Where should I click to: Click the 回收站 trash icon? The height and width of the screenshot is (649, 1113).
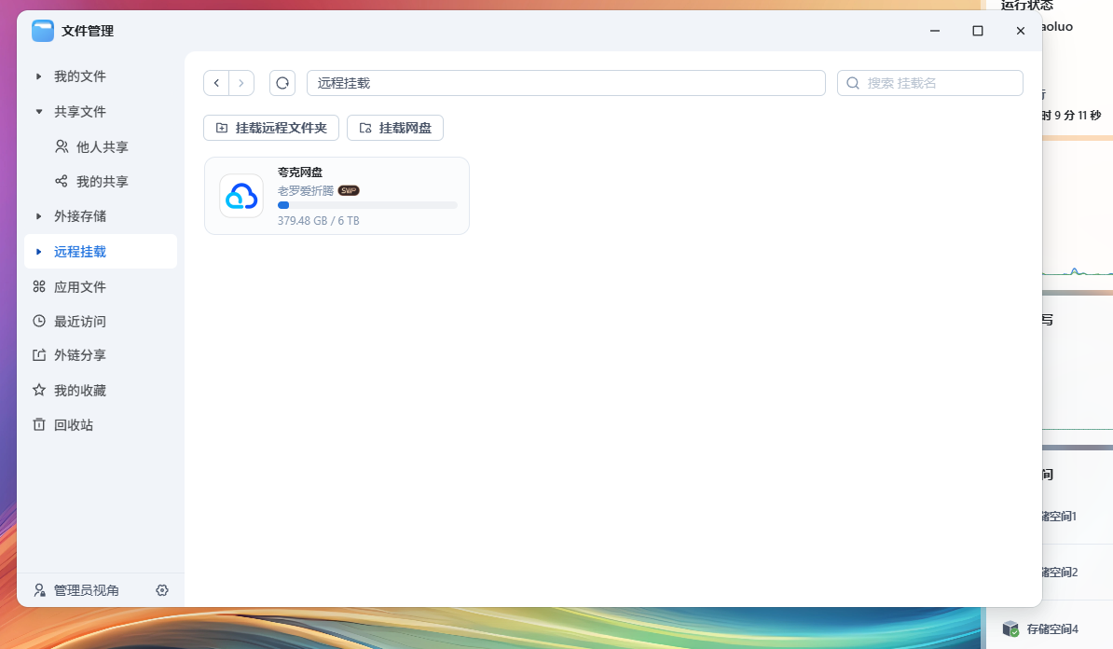[x=39, y=424]
